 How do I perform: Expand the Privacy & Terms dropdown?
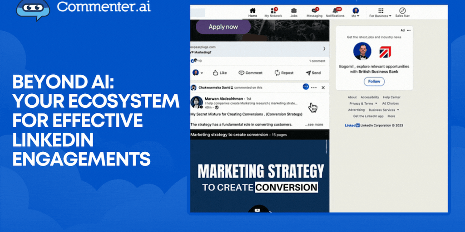point(363,104)
